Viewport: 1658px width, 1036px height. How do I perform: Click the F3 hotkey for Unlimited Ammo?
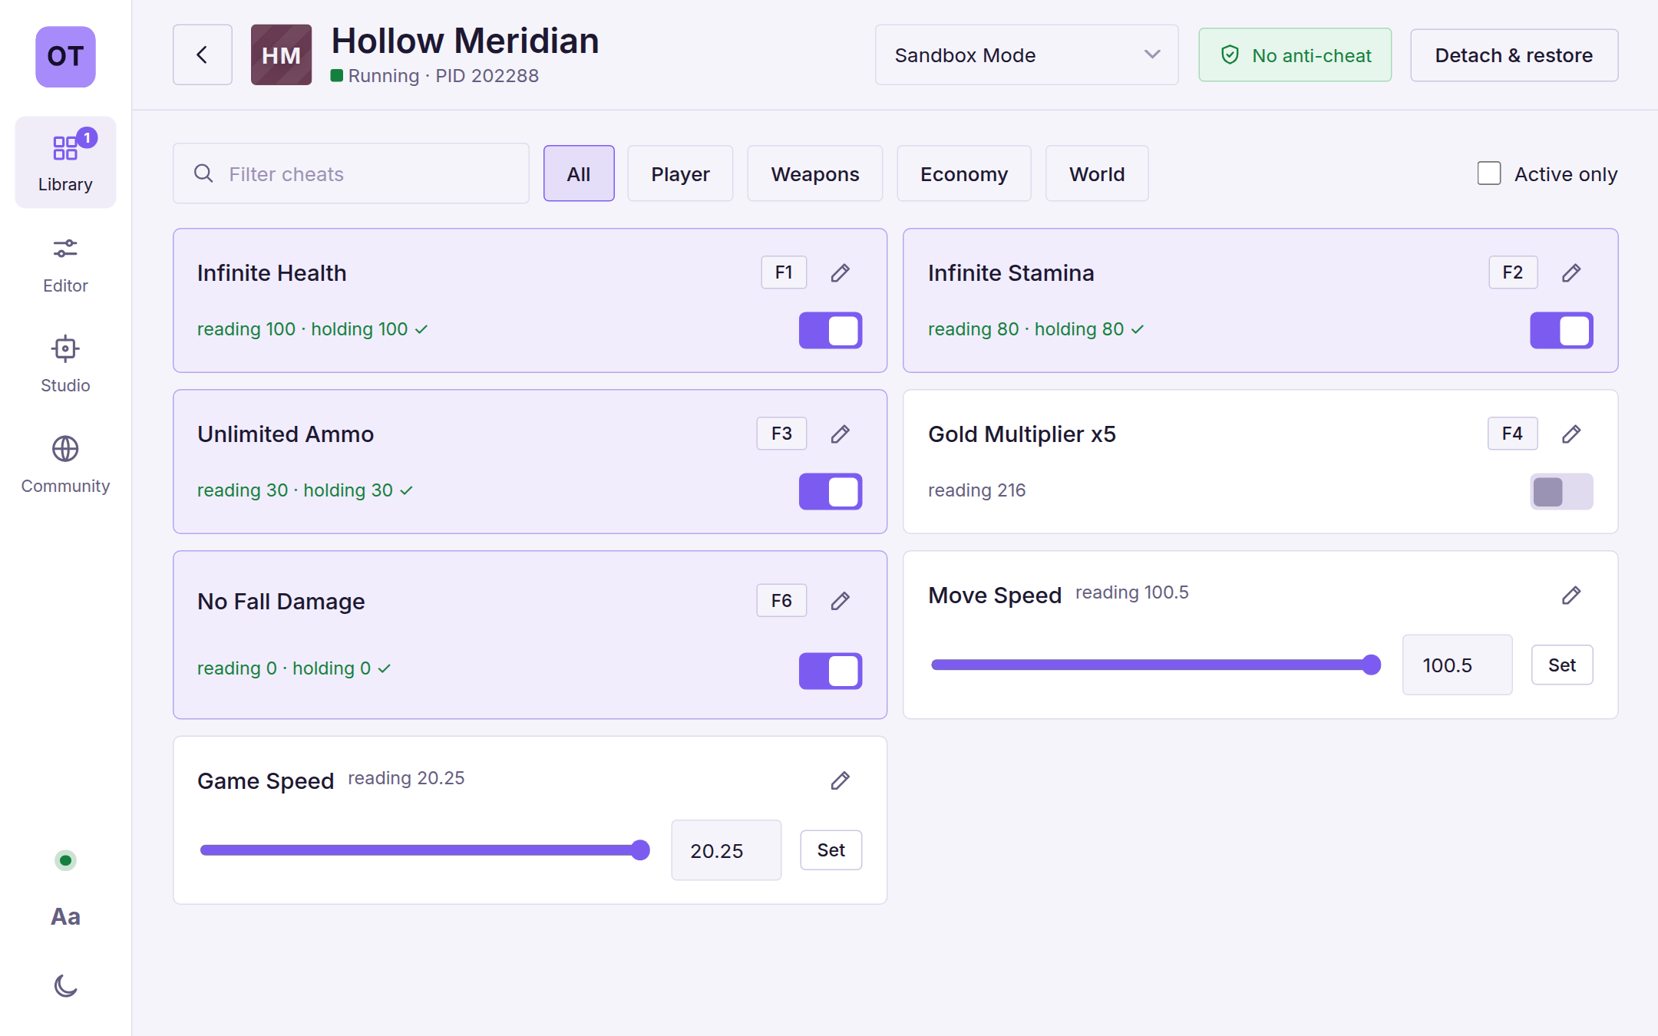tap(781, 434)
